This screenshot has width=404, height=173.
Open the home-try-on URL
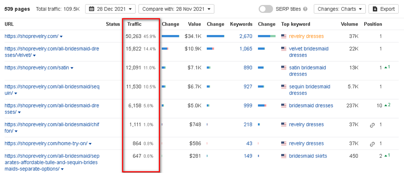(46, 143)
